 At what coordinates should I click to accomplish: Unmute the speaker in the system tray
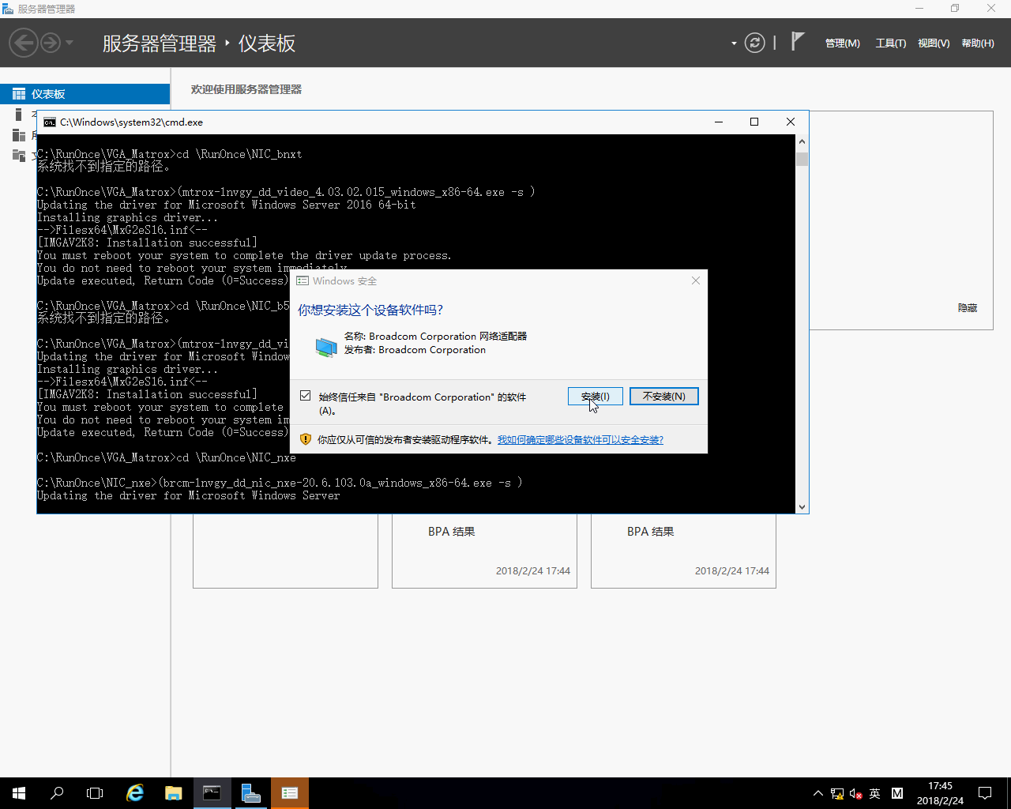pyautogui.click(x=855, y=793)
